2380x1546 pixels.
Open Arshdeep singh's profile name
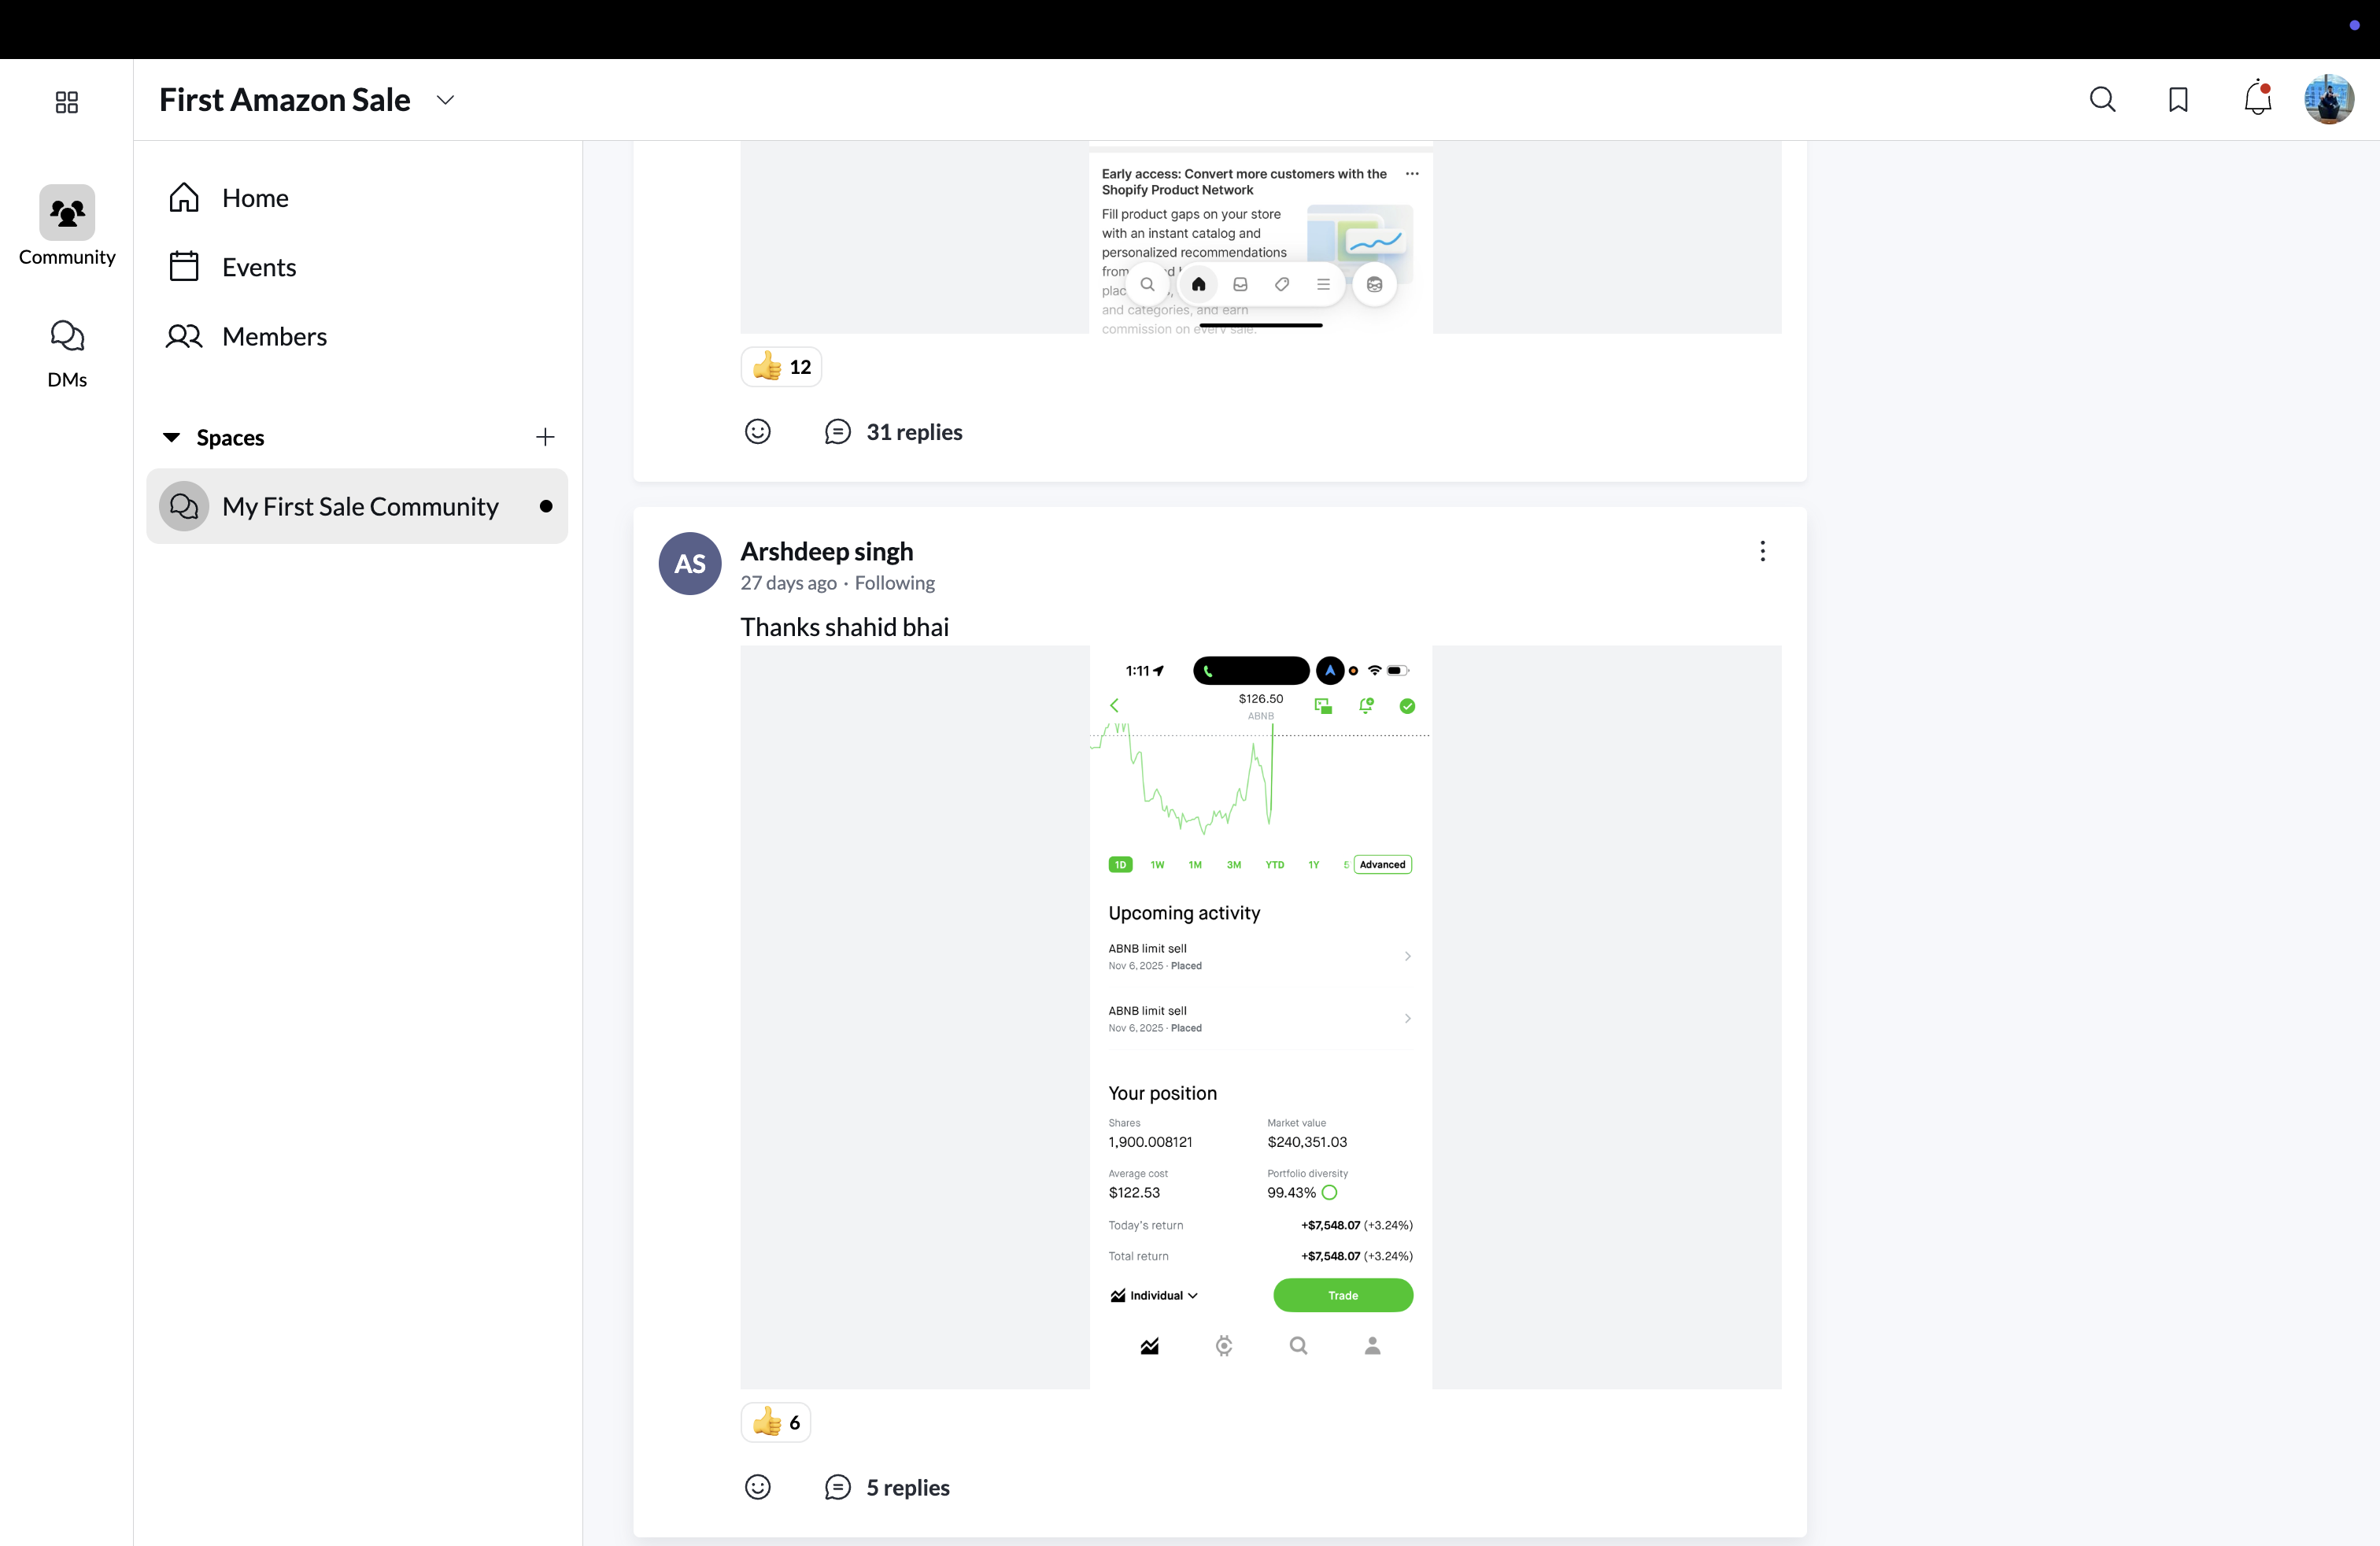pos(827,551)
